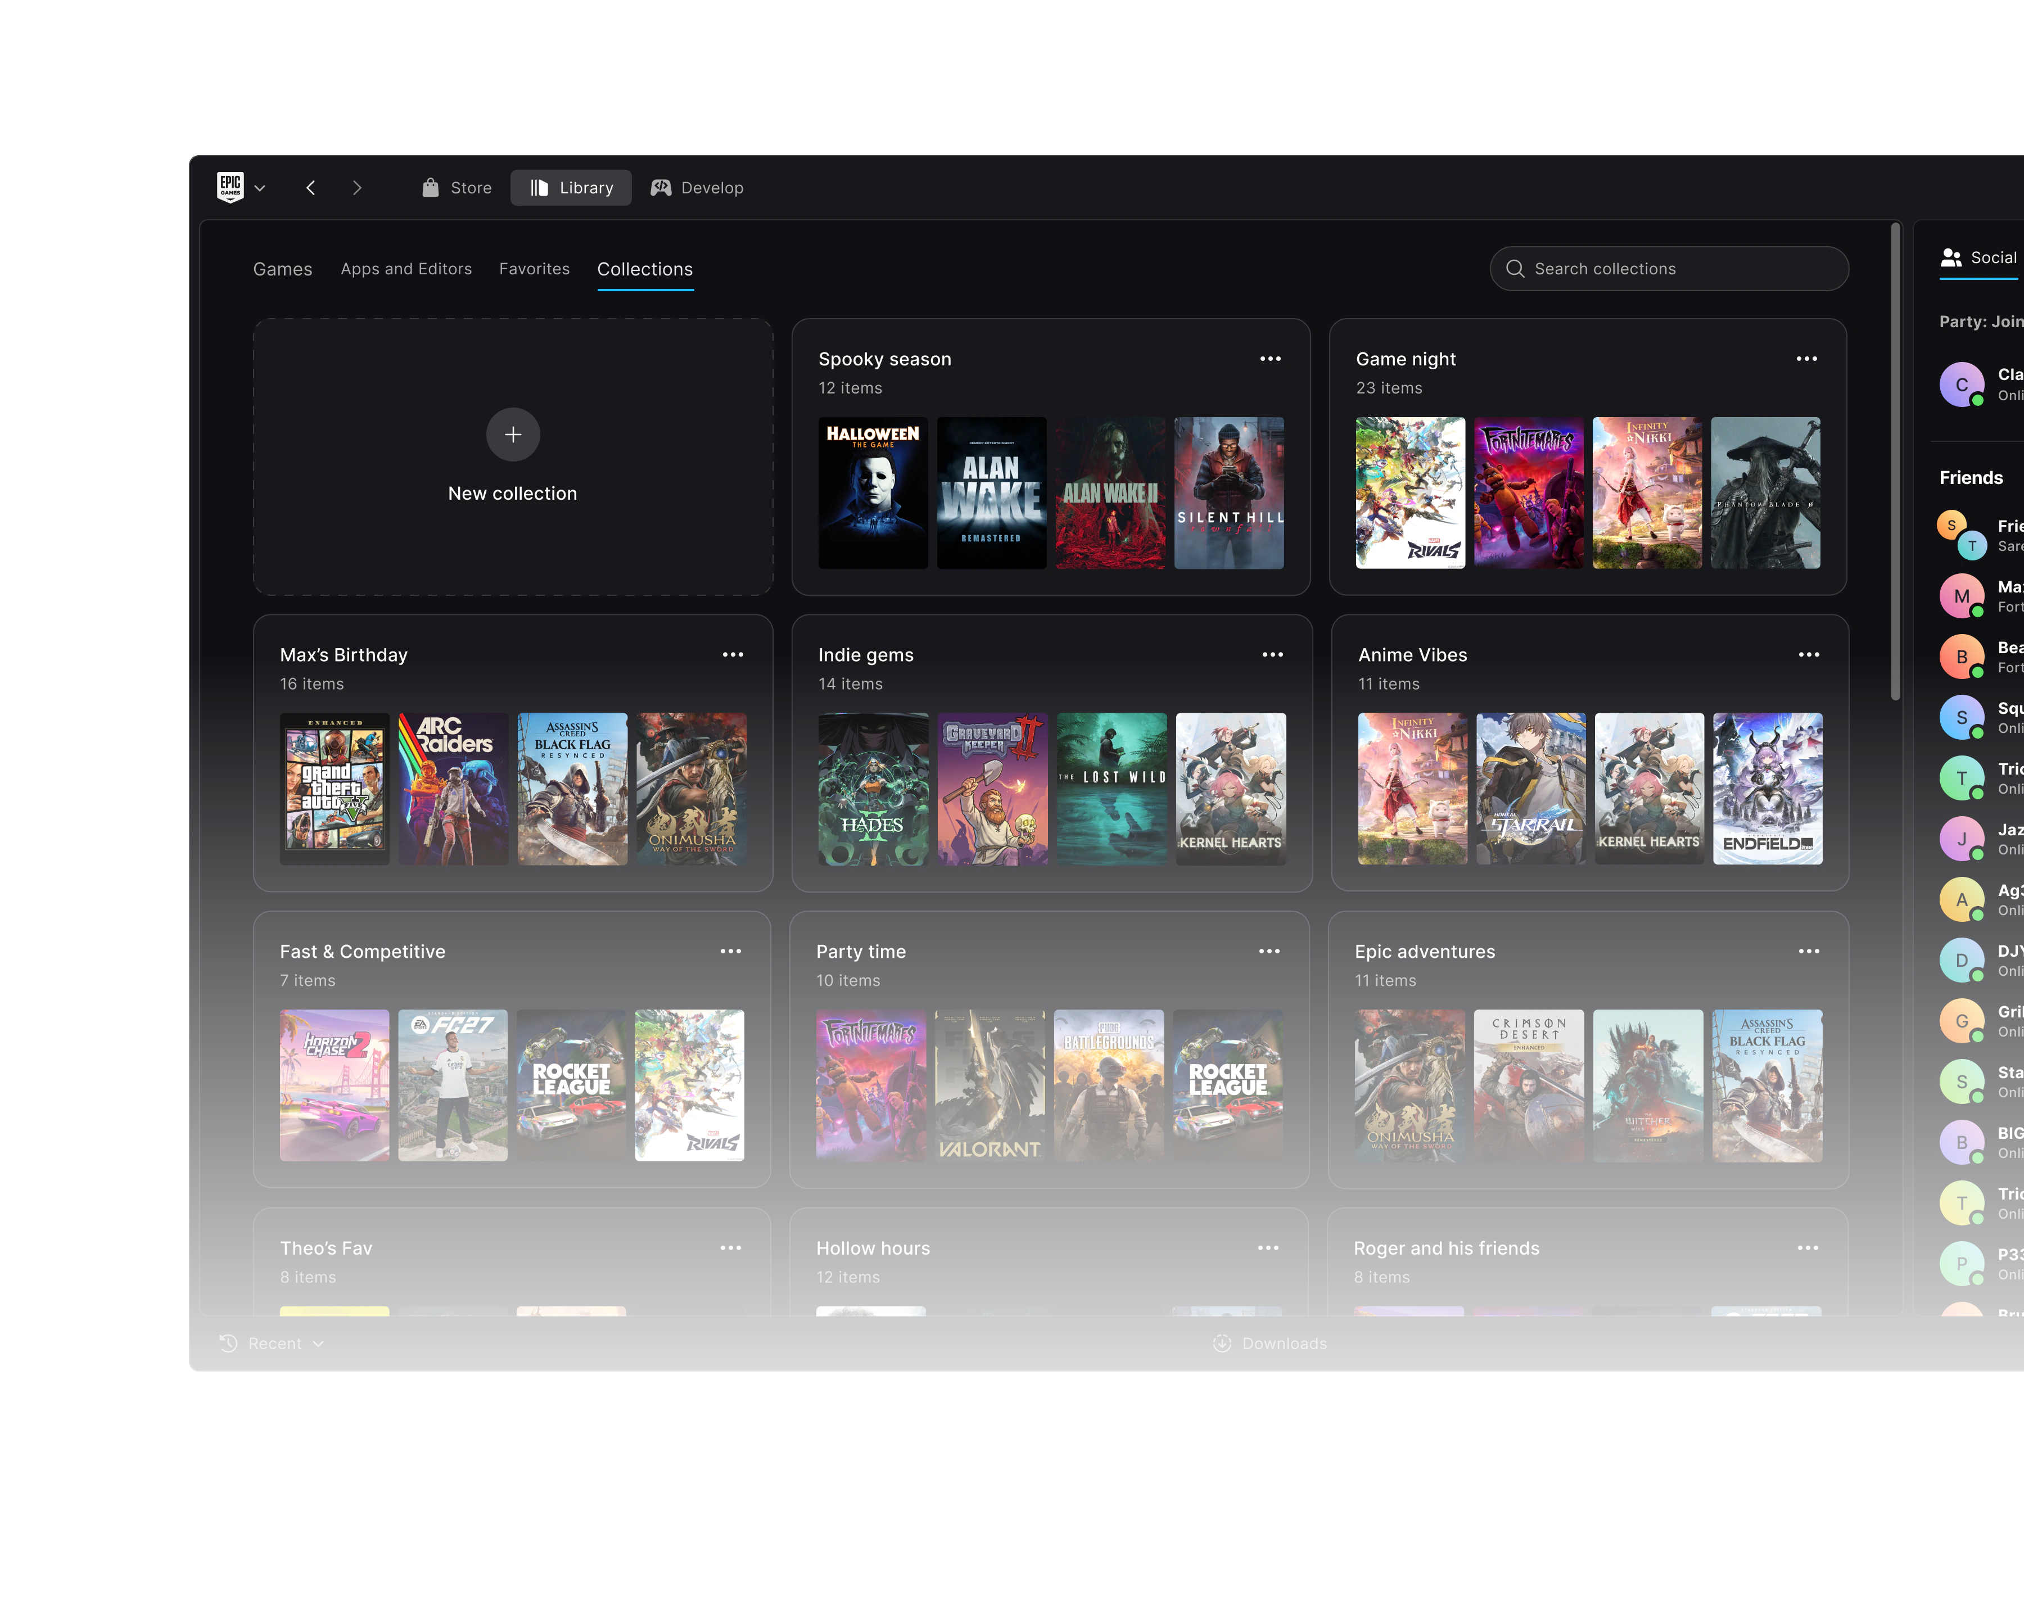The width and height of the screenshot is (2024, 1602).
Task: Open Indie gems three-dot menu
Action: click(1272, 655)
